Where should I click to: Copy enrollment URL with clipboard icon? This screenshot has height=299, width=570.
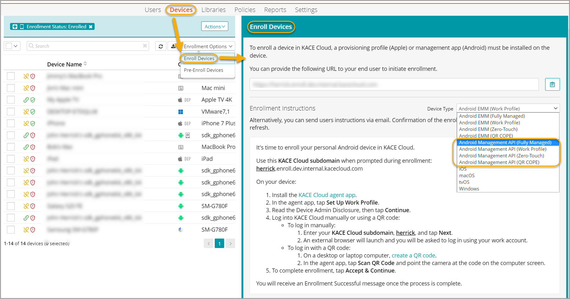click(552, 84)
